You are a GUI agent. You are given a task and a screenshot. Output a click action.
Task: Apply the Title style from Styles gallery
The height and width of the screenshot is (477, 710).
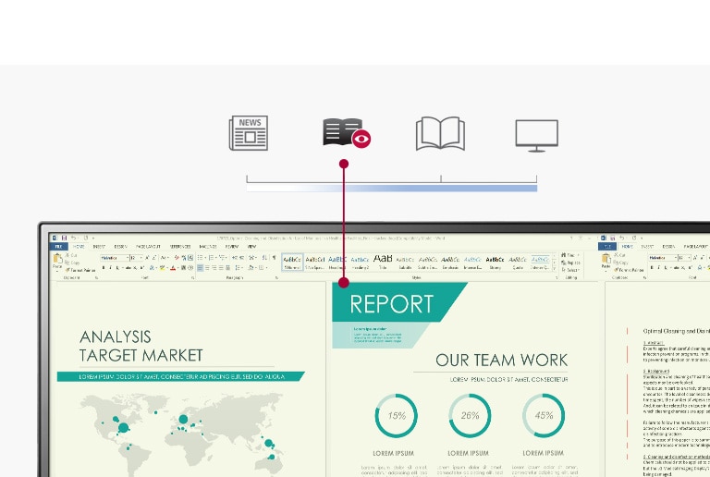pos(382,262)
